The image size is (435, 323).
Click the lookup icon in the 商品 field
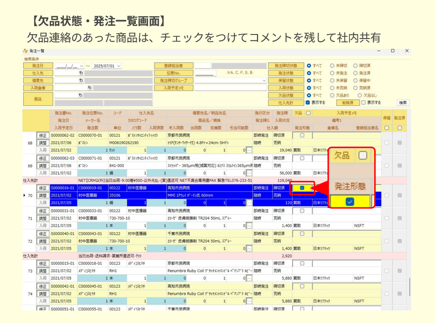pyautogui.click(x=81, y=95)
